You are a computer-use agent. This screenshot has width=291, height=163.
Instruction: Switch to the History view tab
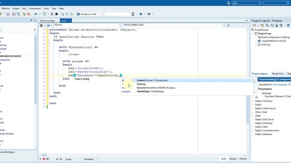click(243, 159)
